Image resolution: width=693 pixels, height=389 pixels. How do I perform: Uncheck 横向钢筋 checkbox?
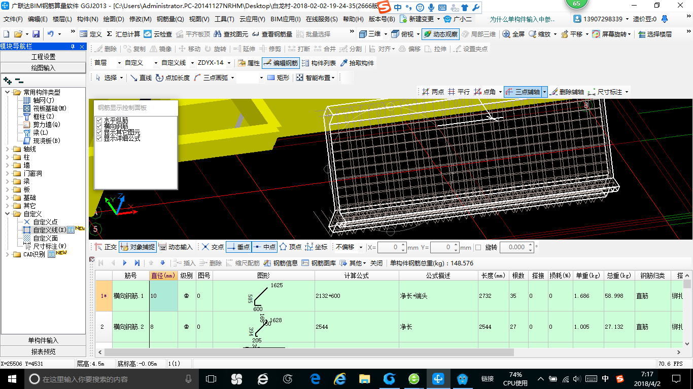pyautogui.click(x=99, y=126)
